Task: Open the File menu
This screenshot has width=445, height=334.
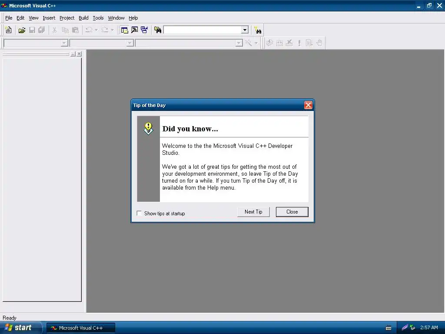Action: coord(9,18)
